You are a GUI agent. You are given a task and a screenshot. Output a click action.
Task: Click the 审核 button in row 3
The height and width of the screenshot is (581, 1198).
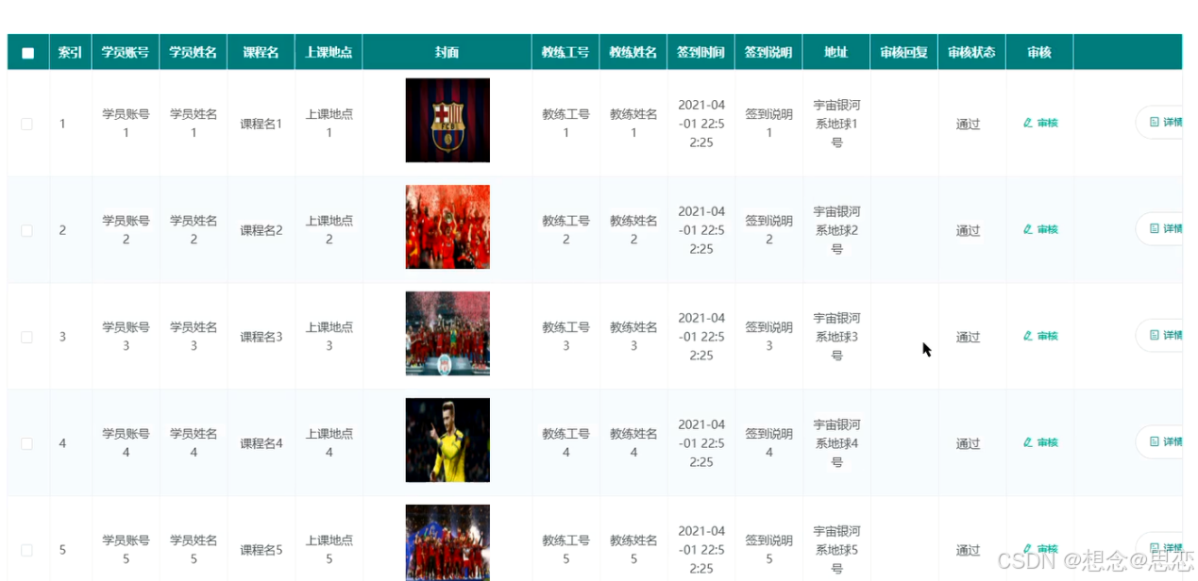(1040, 336)
